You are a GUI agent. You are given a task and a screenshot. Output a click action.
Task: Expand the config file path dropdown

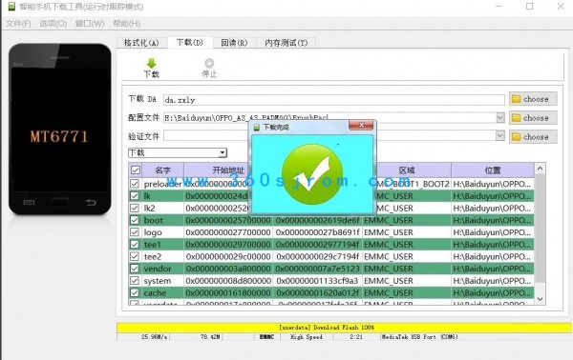(500, 117)
